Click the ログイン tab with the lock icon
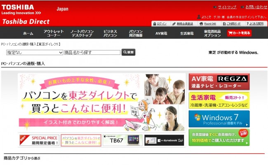The width and height of the screenshot is (268, 165). (x=161, y=24)
